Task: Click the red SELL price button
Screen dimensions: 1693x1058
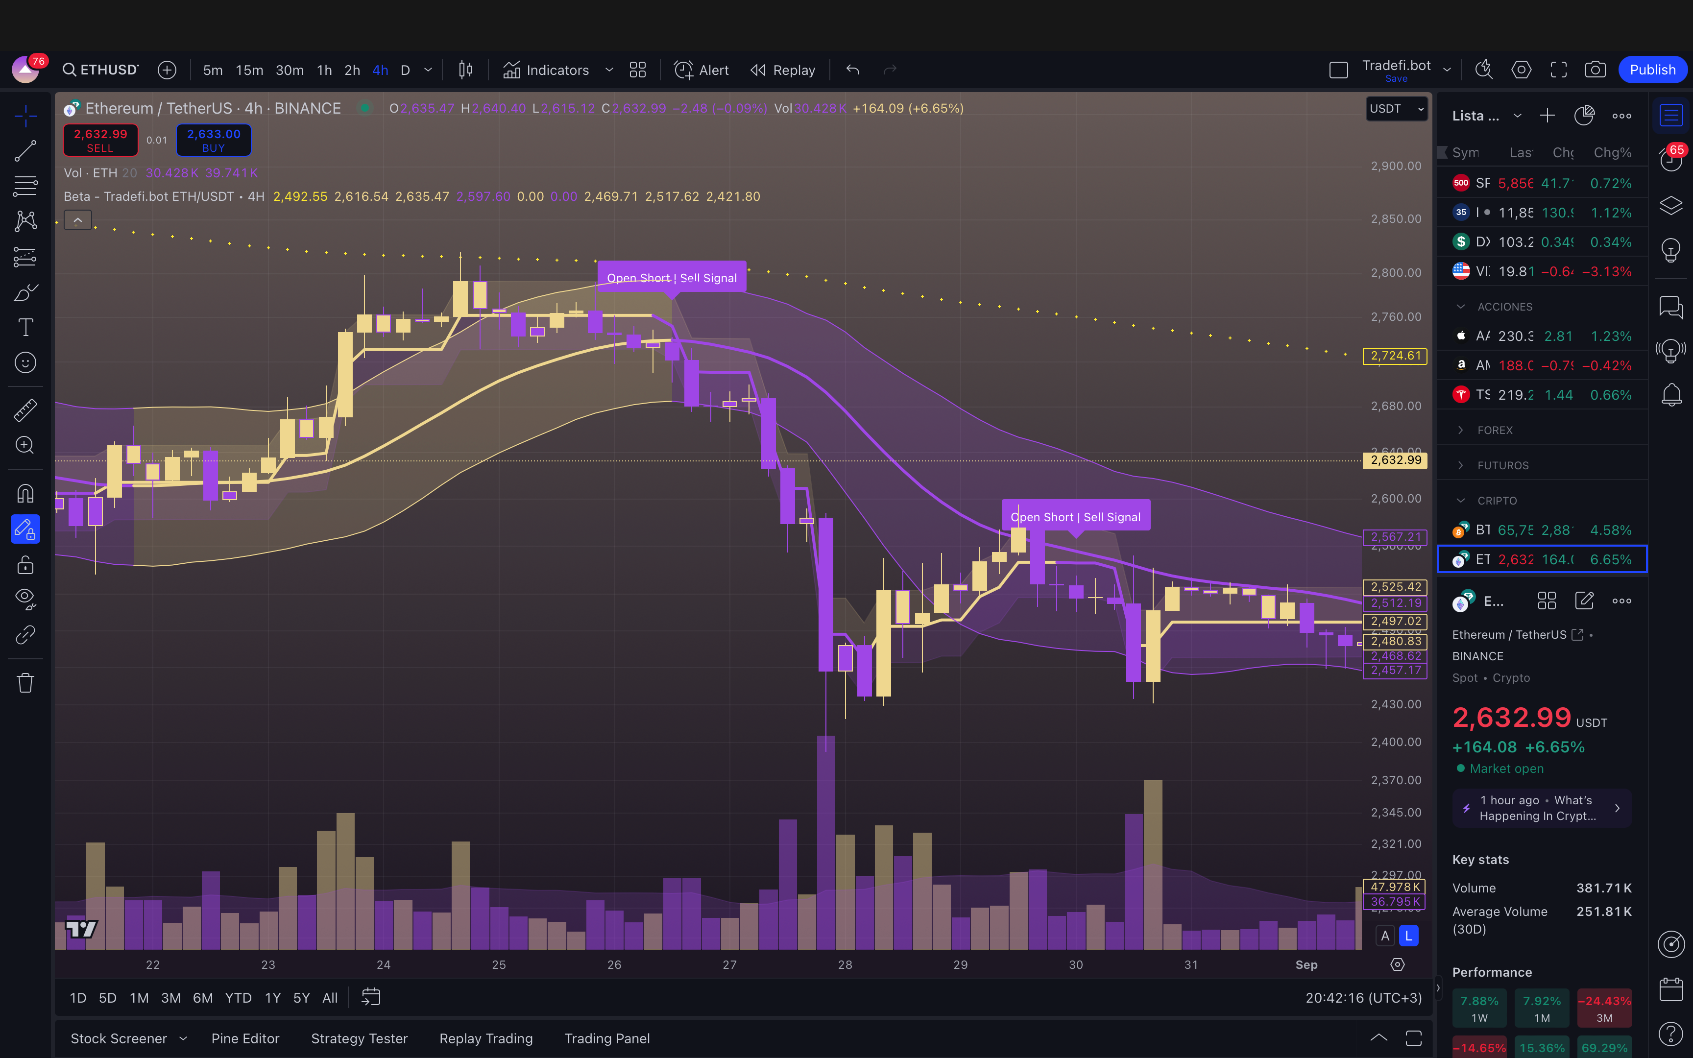Action: 100,140
